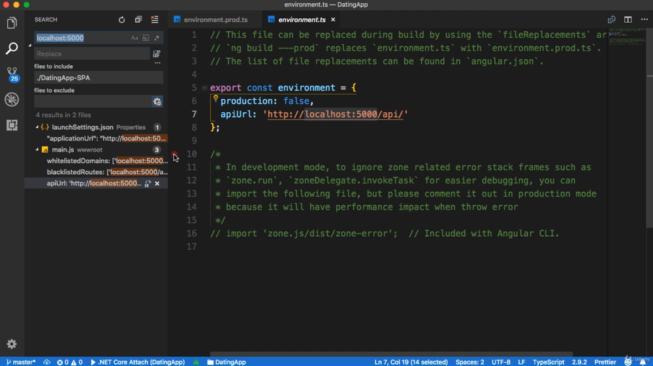
Task: Fold the export const environment block
Action: click(x=204, y=88)
